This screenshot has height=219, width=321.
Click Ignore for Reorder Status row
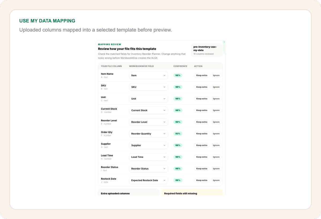tap(216, 169)
